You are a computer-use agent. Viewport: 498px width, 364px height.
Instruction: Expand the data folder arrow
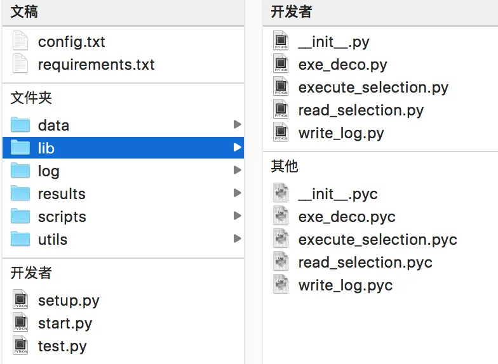[x=237, y=125]
